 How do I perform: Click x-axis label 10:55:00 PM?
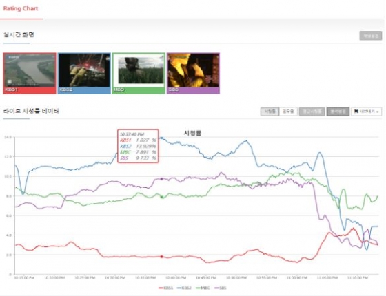pos(267,278)
